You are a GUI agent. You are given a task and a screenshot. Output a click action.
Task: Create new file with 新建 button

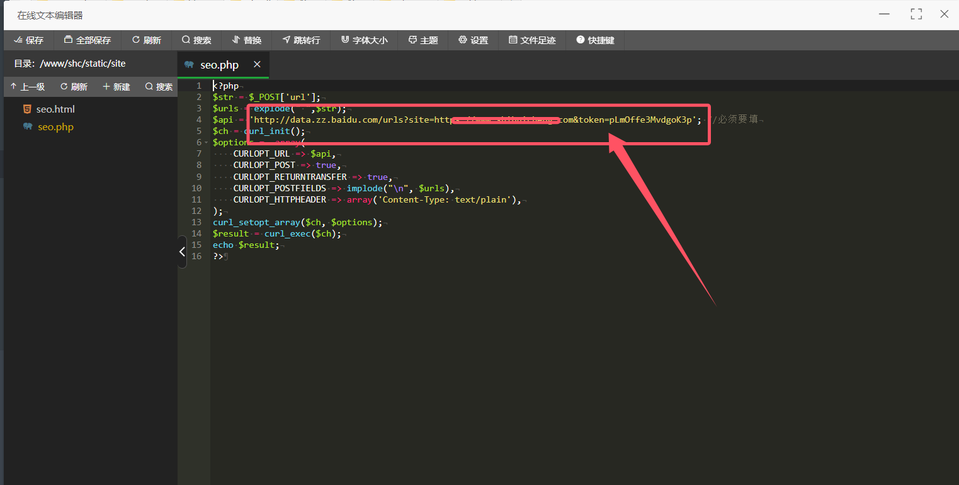tap(116, 87)
